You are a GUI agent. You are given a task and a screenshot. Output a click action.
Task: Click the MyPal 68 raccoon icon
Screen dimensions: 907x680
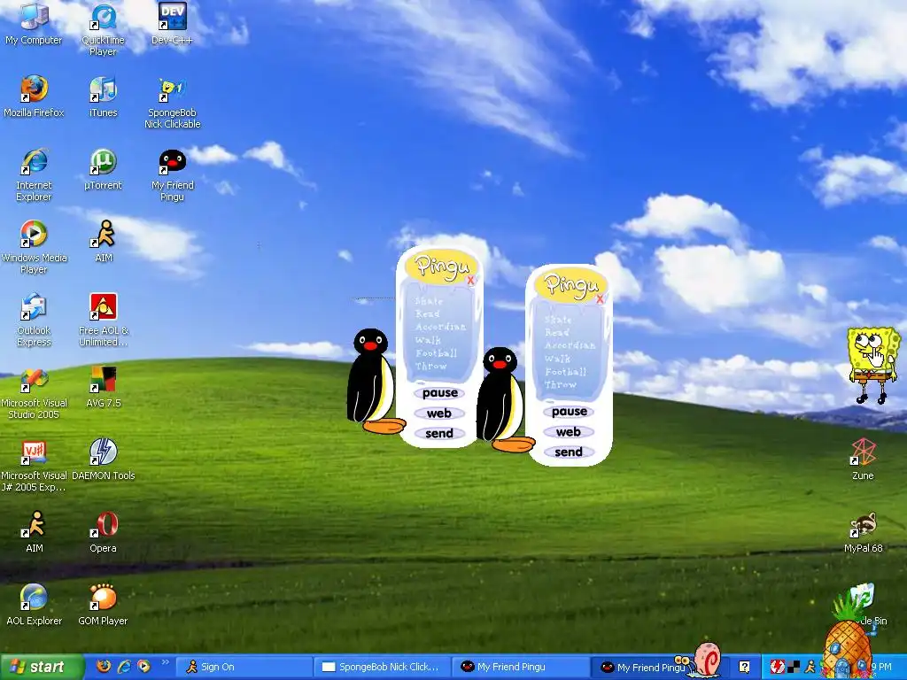[x=863, y=532]
